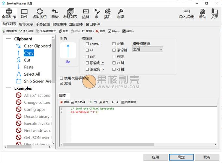Screen dimensions: 222x163
Task: Enable 使用次要手势键 checkbox
Action: coord(62,78)
